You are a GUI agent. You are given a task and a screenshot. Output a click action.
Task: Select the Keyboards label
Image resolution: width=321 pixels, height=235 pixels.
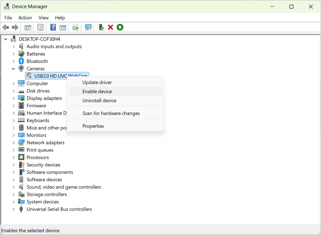coord(38,121)
